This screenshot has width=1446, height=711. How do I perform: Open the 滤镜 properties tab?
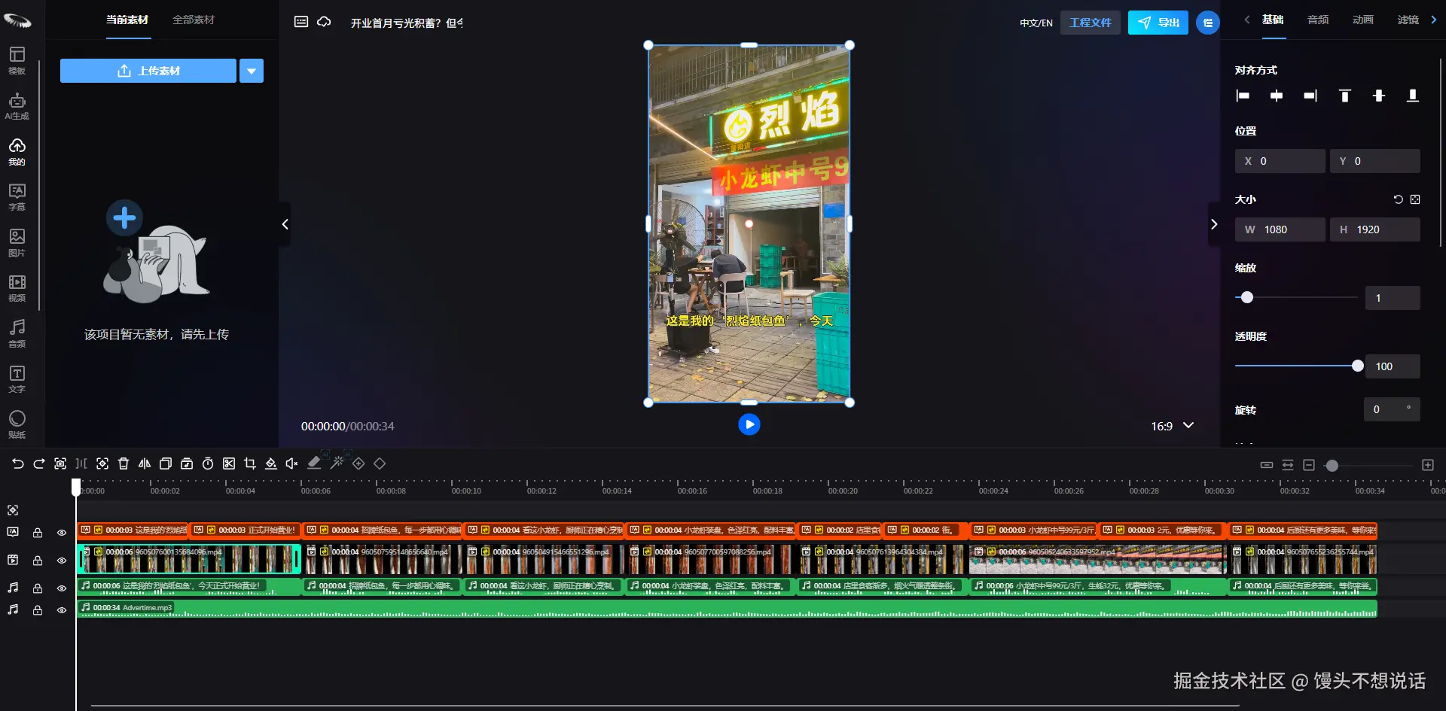tap(1408, 20)
